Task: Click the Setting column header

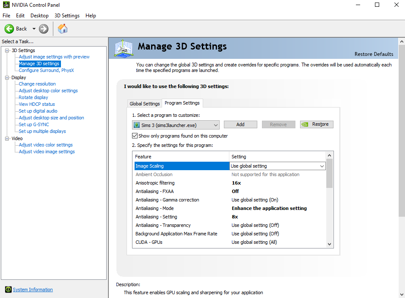Action: pos(278,157)
